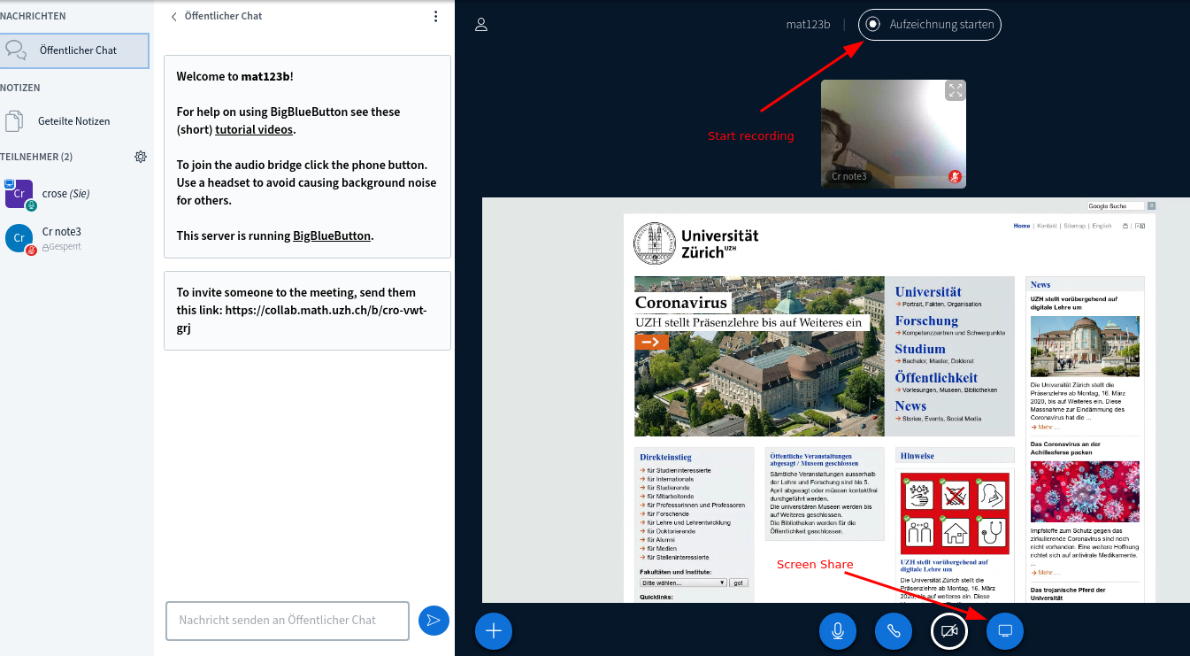Click the Cr note3 webcam thumbnail
This screenshot has height=656, width=1190.
[894, 134]
